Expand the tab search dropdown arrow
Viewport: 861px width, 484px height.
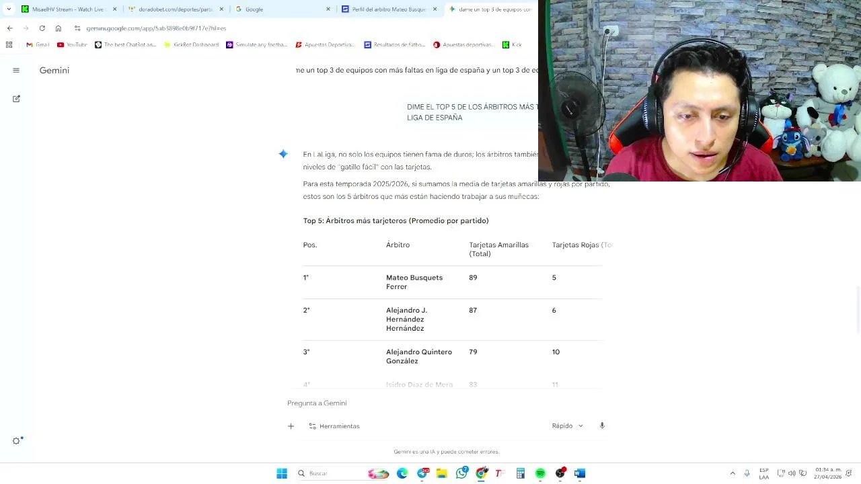(x=9, y=9)
